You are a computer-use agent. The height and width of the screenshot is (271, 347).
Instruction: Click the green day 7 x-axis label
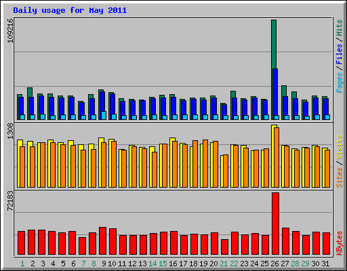(x=83, y=264)
